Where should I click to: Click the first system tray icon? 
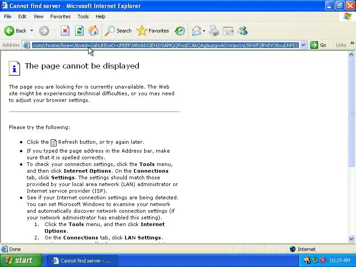(307, 260)
